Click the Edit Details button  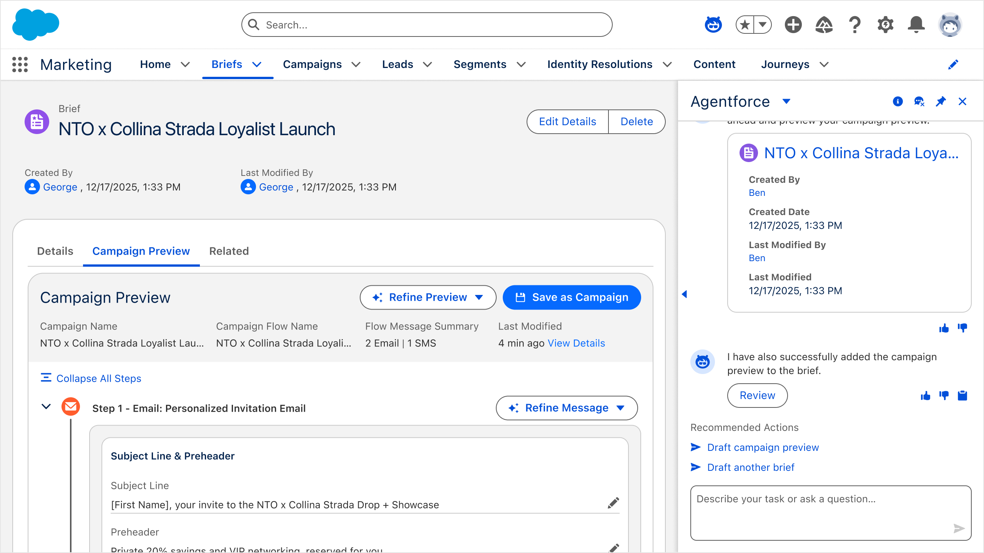tap(567, 122)
